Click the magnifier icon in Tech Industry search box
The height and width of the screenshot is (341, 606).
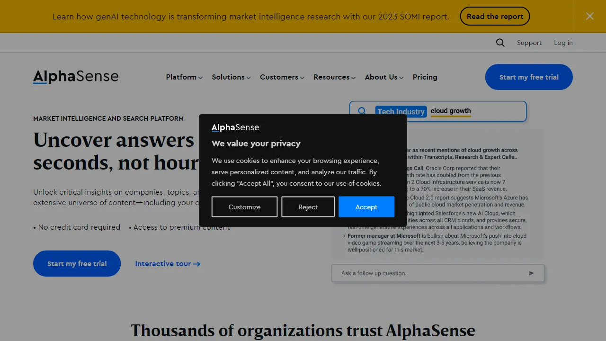(x=362, y=111)
